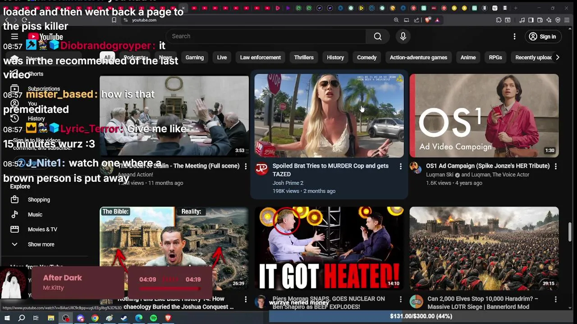The height and width of the screenshot is (324, 577).
Task: Play the OS1 thumbnail
Action: pyautogui.click(x=484, y=116)
